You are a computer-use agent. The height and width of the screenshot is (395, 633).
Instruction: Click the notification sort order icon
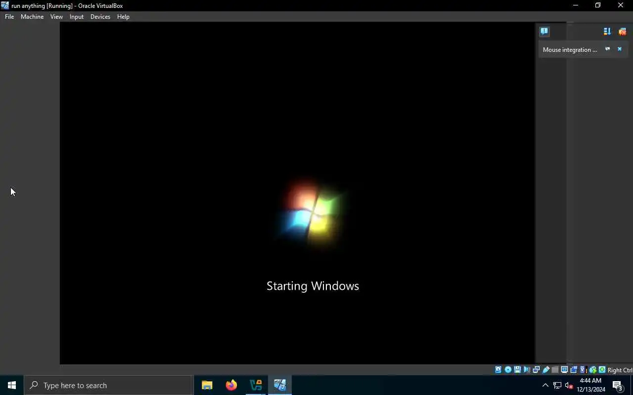tap(607, 32)
